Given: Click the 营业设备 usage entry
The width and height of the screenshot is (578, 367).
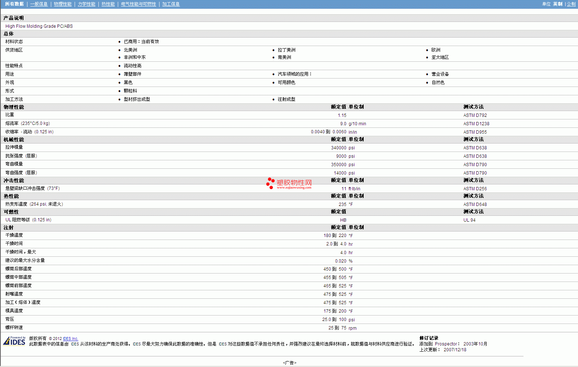Looking at the screenshot, I should click(x=440, y=74).
